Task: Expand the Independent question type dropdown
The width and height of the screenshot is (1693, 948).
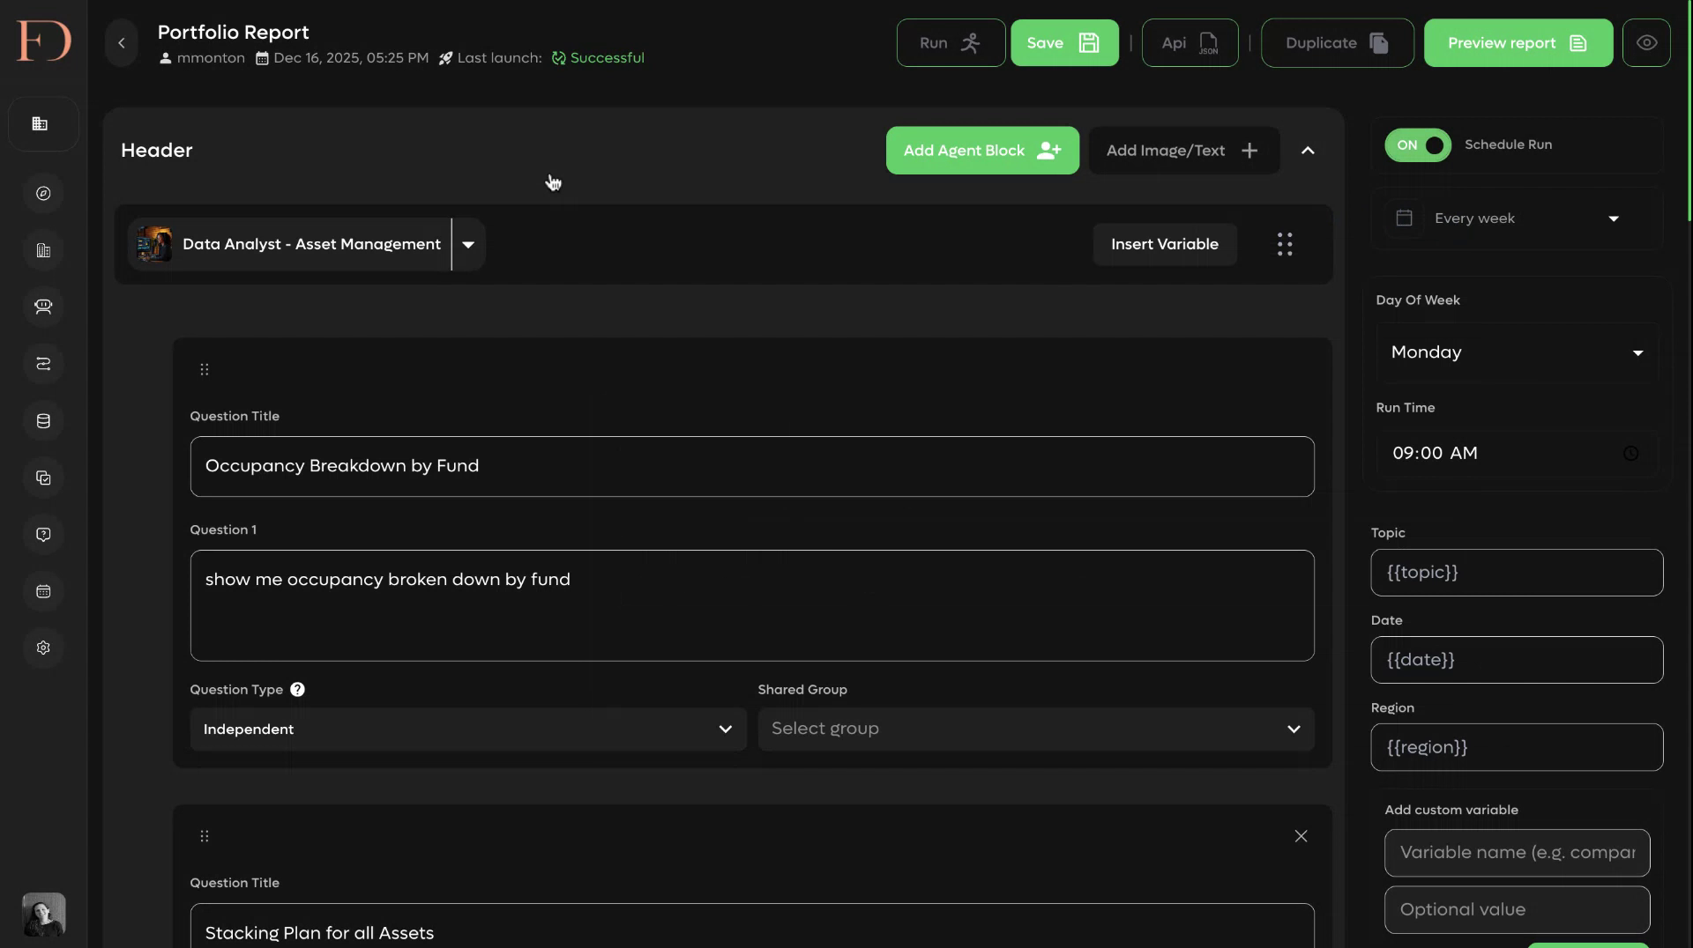Action: [x=468, y=730]
